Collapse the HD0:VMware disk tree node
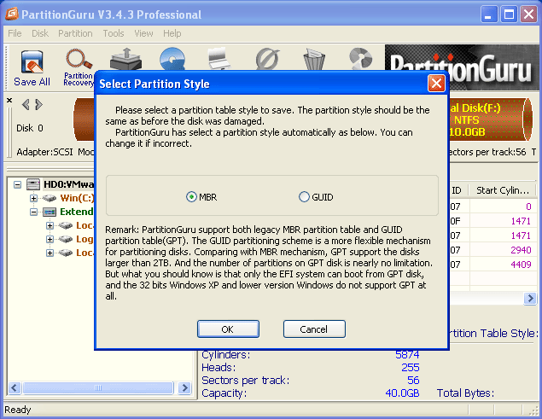The height and width of the screenshot is (419, 542). tap(17, 184)
